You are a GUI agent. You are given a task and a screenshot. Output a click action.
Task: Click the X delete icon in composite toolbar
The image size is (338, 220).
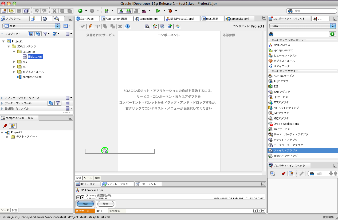pos(120,26)
